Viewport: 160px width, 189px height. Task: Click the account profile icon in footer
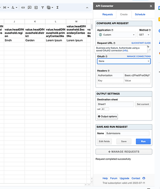pyautogui.click(x=144, y=178)
